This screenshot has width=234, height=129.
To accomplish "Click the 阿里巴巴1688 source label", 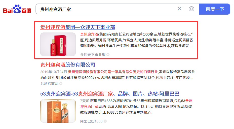I will (91, 121).
